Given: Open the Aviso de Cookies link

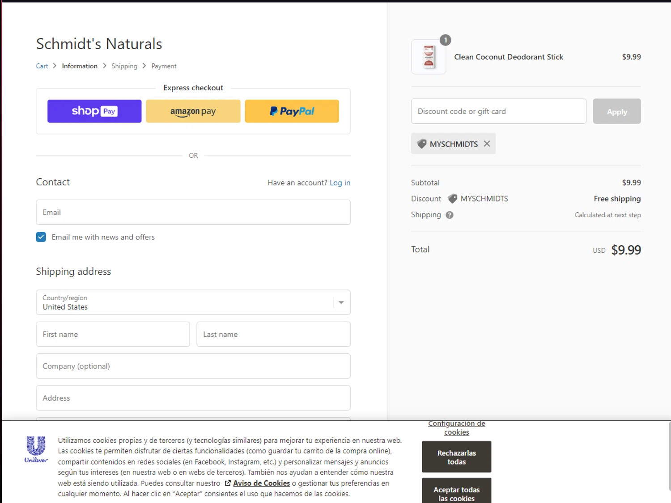Looking at the screenshot, I should point(262,483).
